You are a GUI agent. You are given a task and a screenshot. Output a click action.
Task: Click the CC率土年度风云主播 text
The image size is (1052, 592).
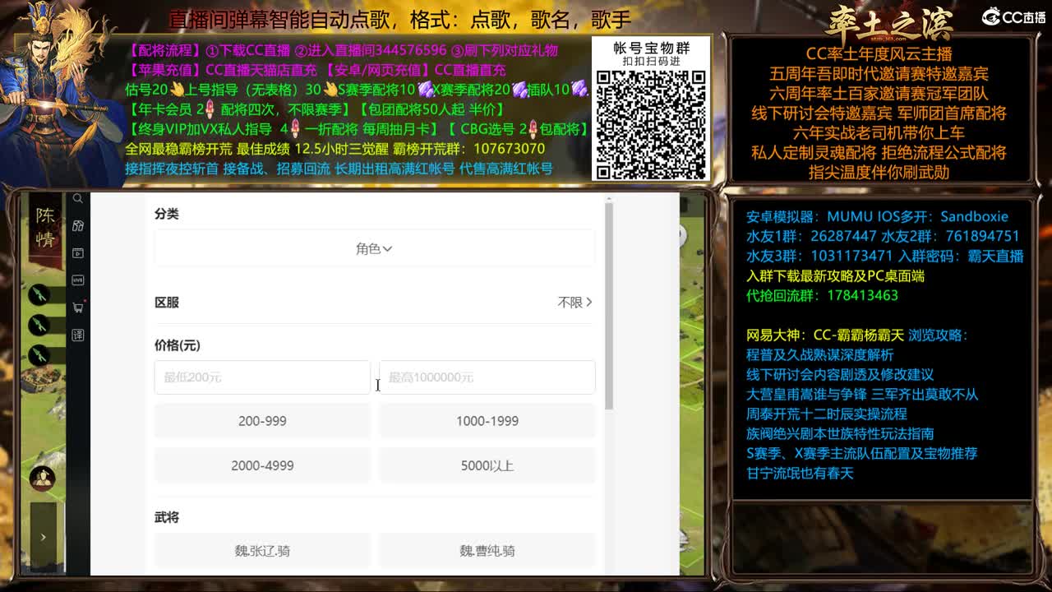click(x=879, y=54)
